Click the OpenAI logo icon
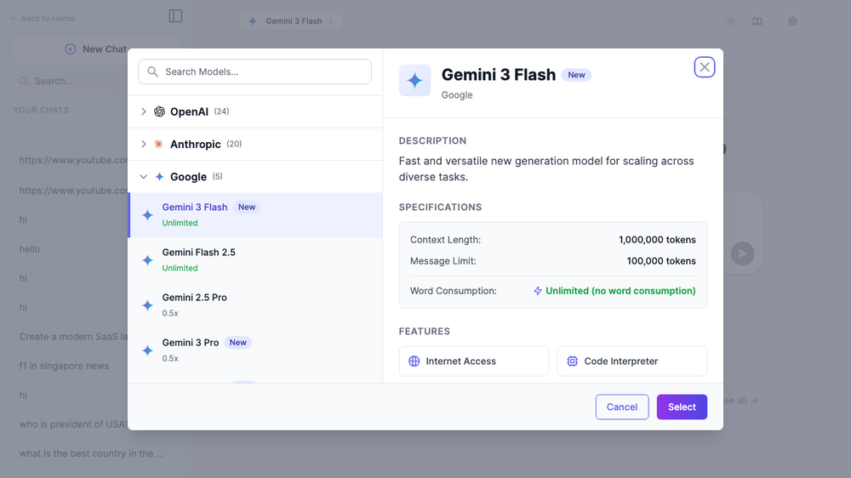851x478 pixels. 159,111
